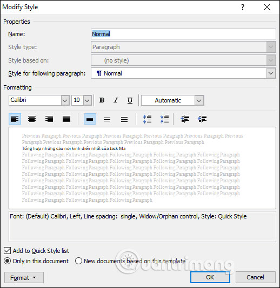Decrease paragraph spacing icon
Viewport: 280px width, 288px height.
click(x=164, y=119)
